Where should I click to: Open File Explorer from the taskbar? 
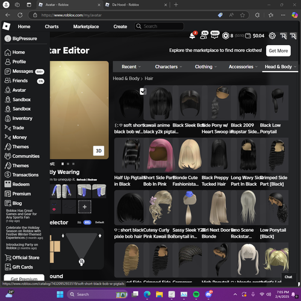[160, 294]
